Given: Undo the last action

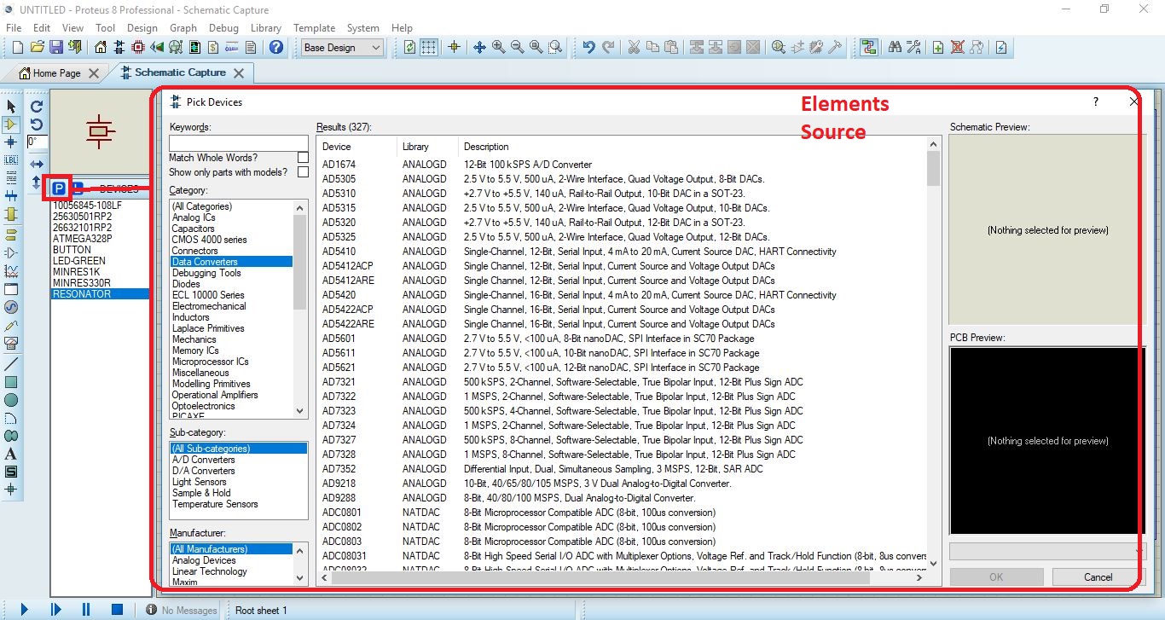Looking at the screenshot, I should point(589,48).
